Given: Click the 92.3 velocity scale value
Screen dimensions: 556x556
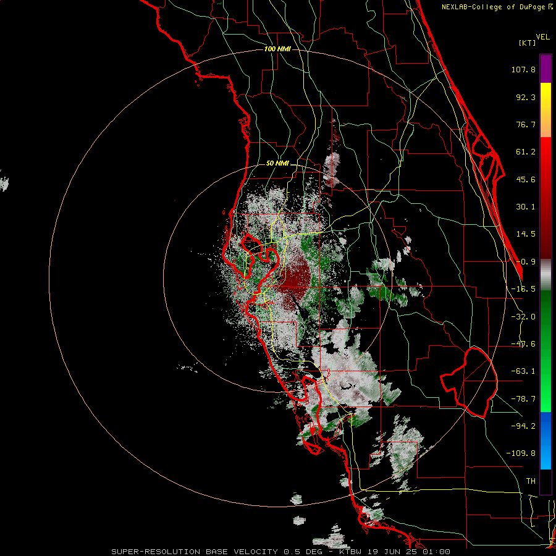Looking at the screenshot, I should (526, 97).
